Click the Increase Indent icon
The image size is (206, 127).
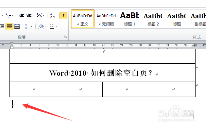tap(29, 16)
